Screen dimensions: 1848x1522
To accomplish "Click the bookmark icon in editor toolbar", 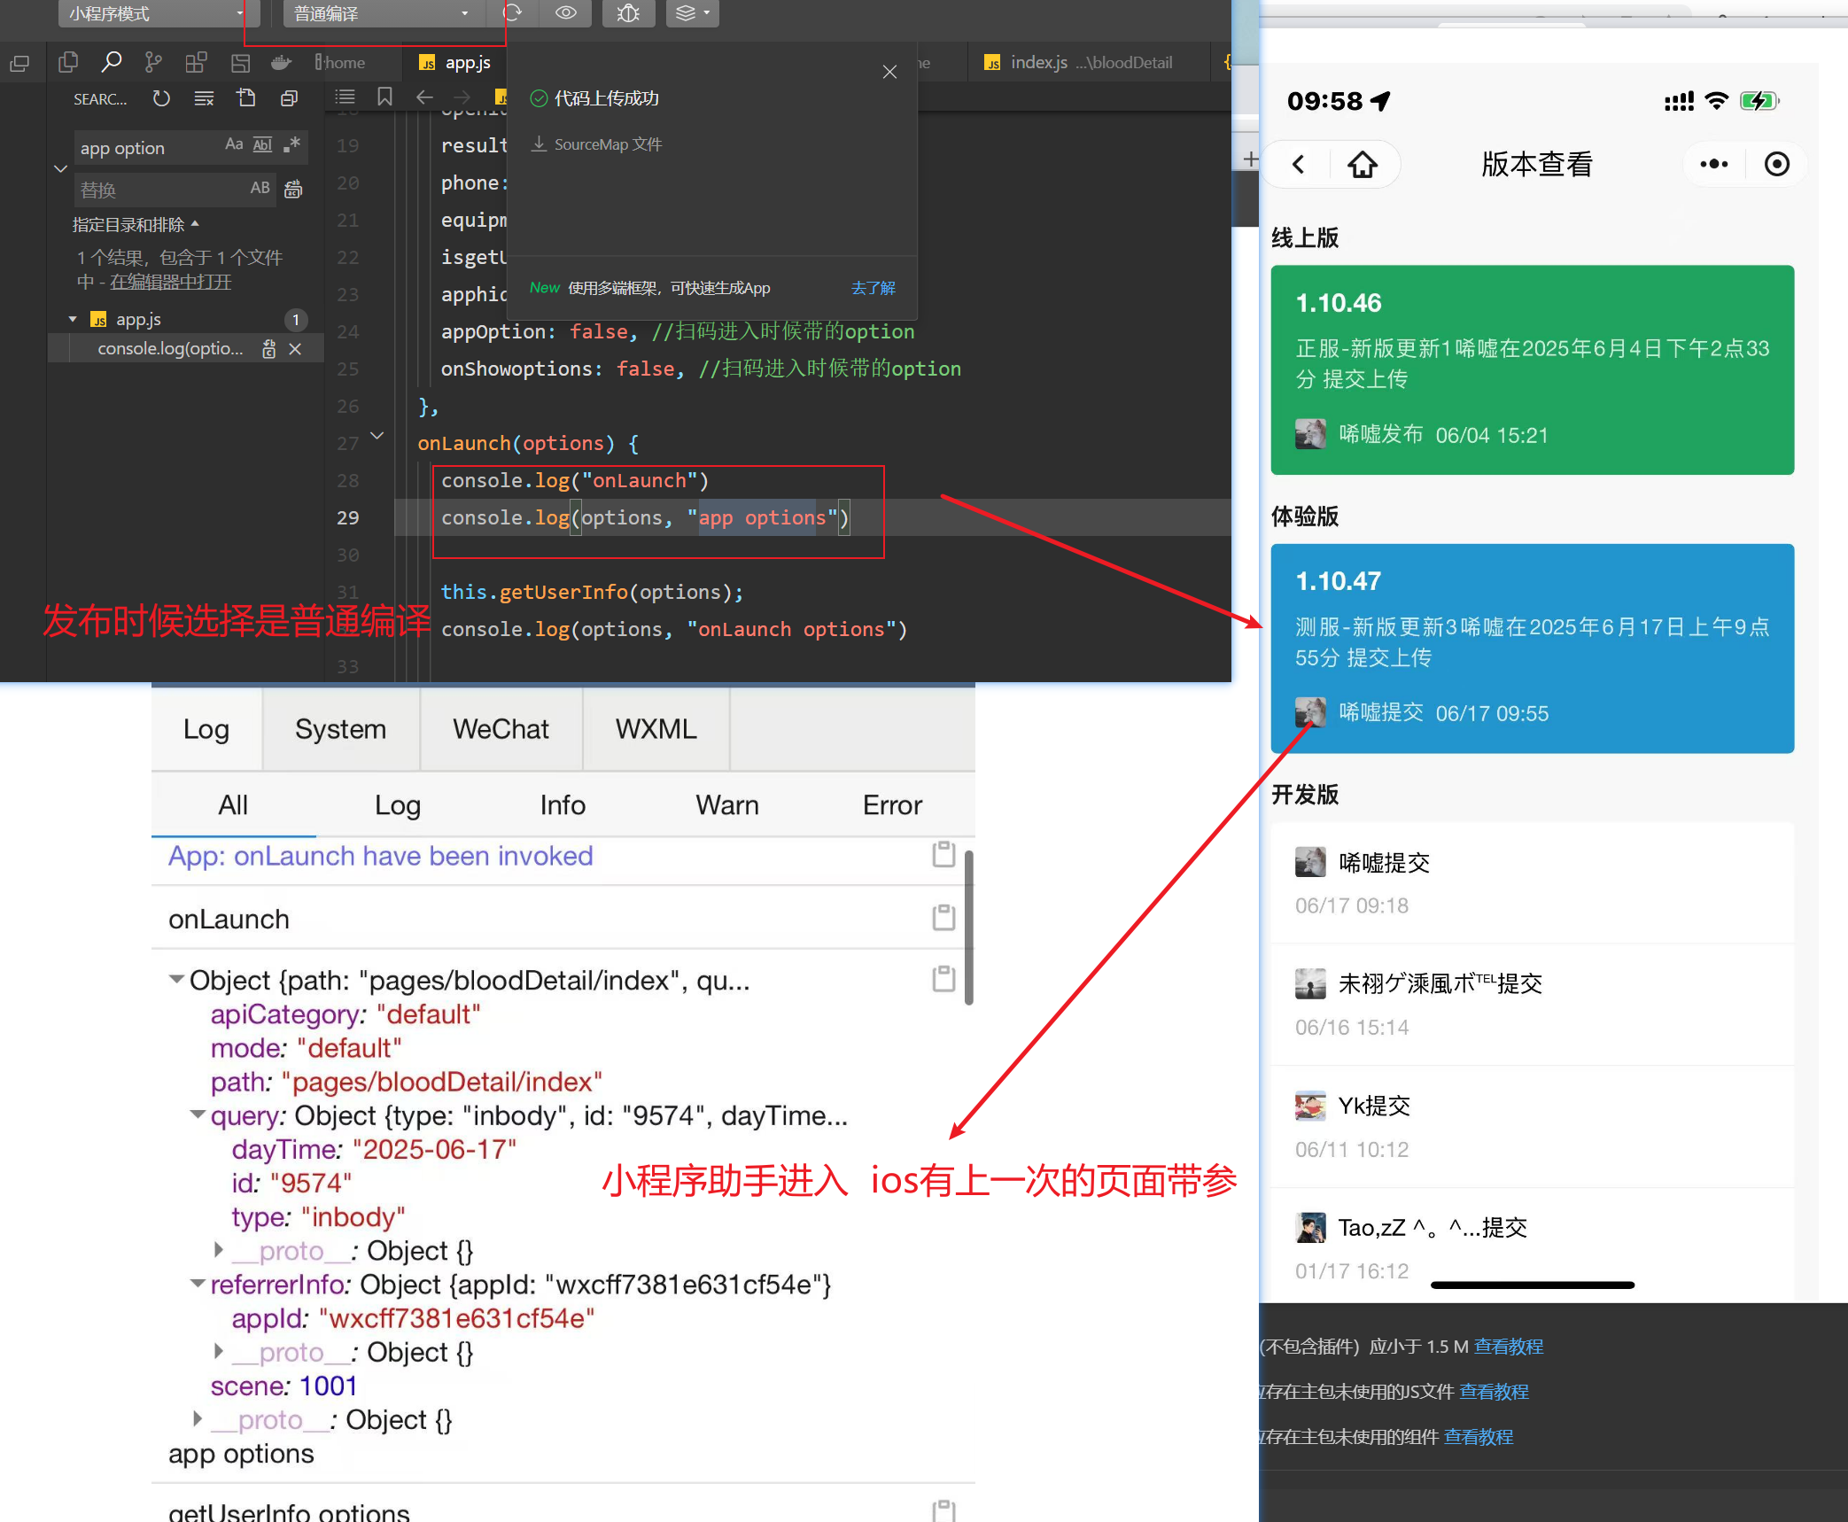I will 384,97.
